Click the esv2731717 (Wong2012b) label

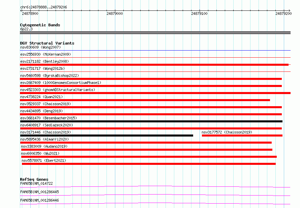(42, 68)
